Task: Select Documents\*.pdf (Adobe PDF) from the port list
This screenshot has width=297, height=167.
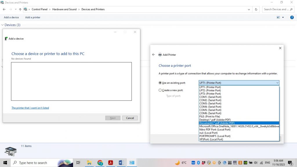Action: tap(220, 123)
